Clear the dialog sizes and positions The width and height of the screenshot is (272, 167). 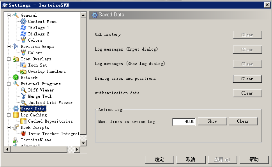click(x=247, y=79)
